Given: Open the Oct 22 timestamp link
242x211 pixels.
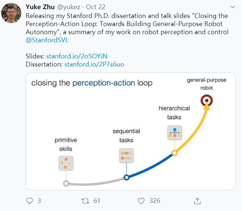Looking at the screenshot, I should click(96, 7).
